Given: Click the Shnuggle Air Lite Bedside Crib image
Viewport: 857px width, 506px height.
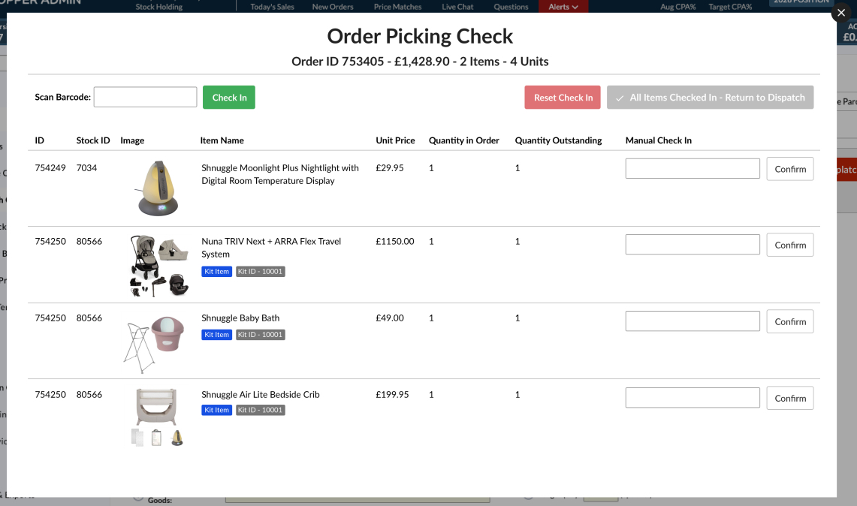Looking at the screenshot, I should tap(157, 417).
